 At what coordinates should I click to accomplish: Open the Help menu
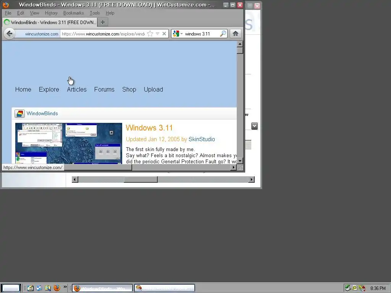[x=110, y=13]
